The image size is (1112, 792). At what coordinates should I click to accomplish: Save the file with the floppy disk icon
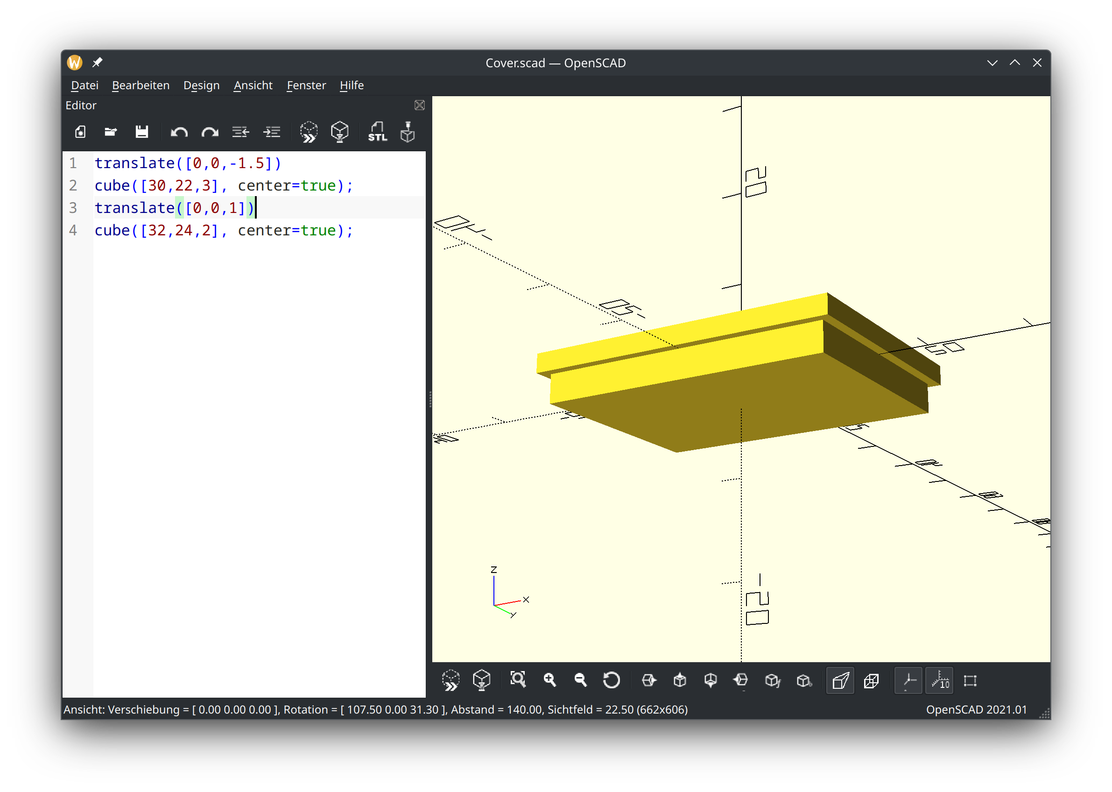pyautogui.click(x=142, y=132)
